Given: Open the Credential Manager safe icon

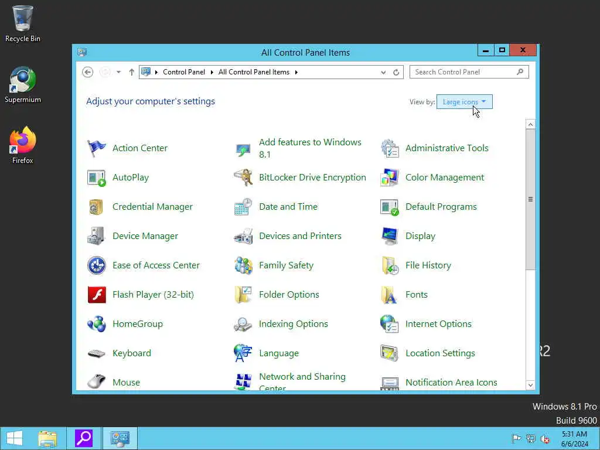Looking at the screenshot, I should [97, 207].
